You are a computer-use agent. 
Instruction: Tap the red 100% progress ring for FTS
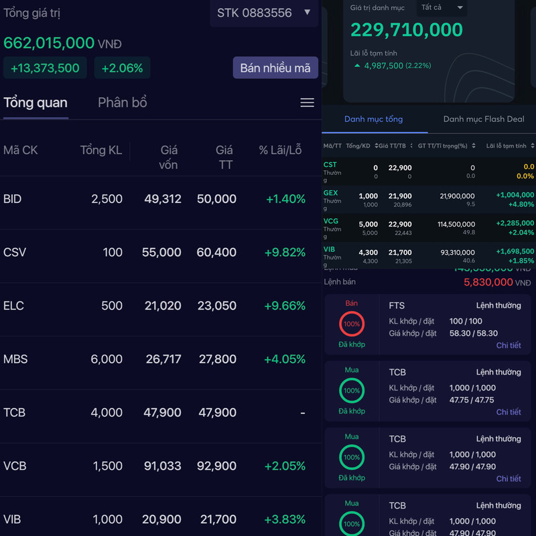pyautogui.click(x=352, y=324)
